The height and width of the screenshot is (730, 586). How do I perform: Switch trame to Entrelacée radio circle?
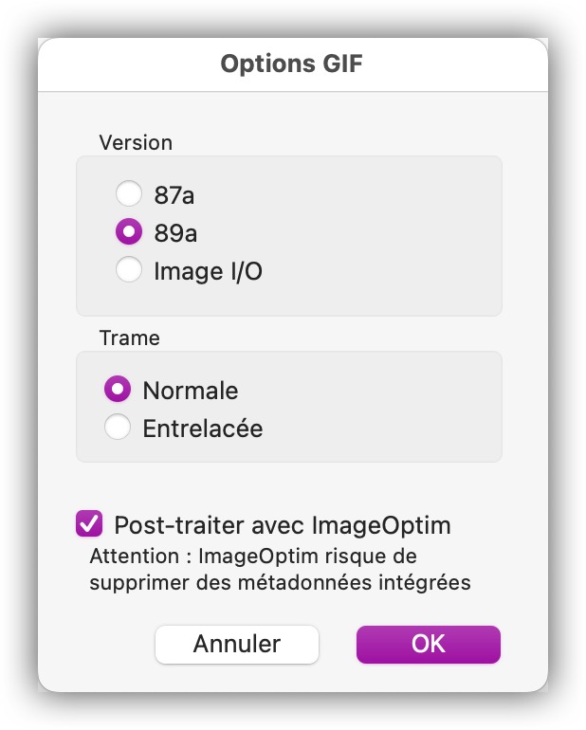point(118,427)
